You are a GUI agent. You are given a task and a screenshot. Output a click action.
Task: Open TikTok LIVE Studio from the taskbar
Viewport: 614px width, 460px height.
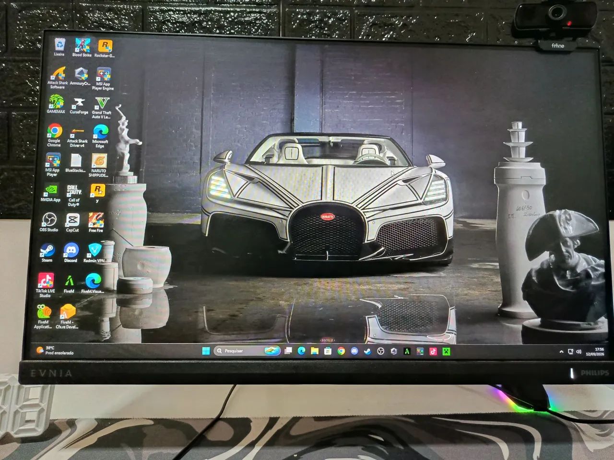pyautogui.click(x=433, y=351)
